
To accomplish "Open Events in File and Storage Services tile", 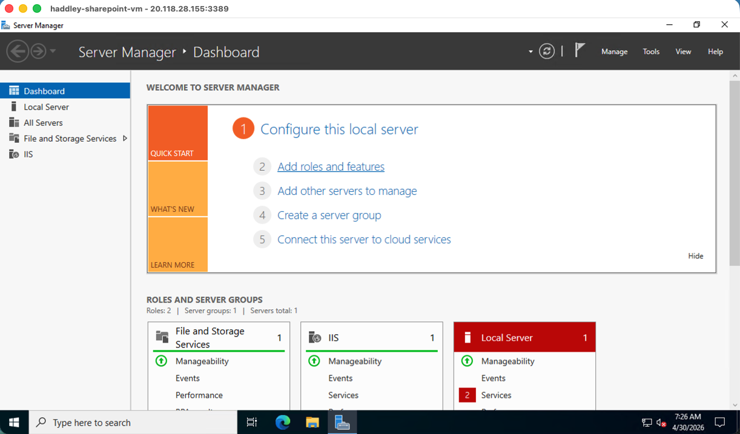I will point(188,378).
